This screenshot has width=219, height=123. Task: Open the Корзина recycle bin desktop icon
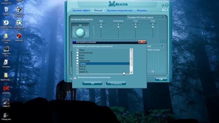point(6,11)
